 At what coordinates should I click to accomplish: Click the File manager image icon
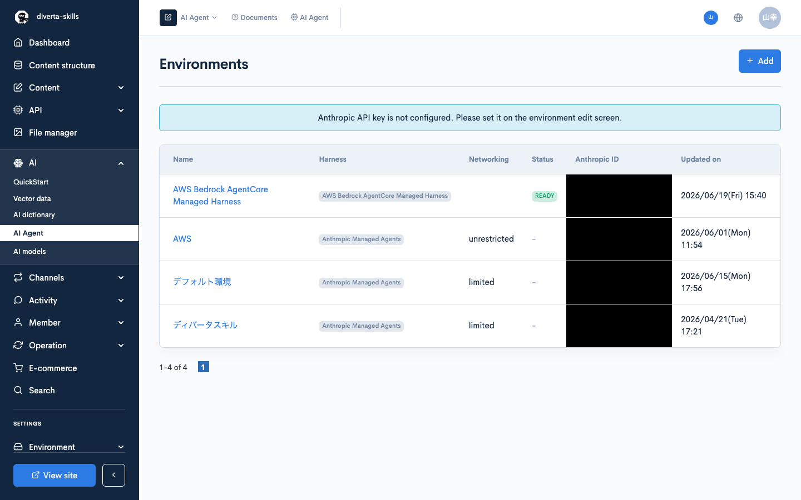(x=18, y=132)
